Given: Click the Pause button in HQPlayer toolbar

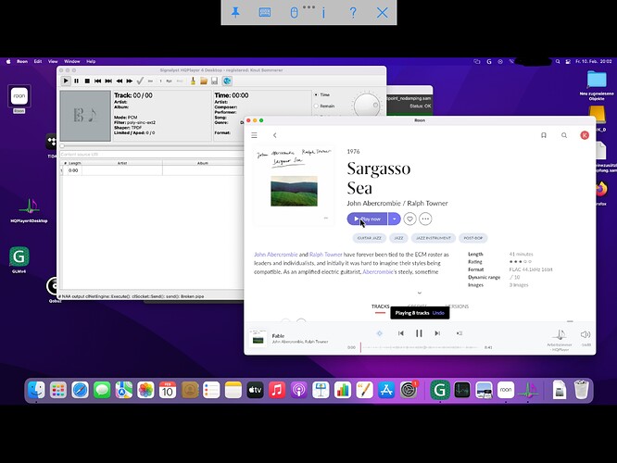Looking at the screenshot, I should point(76,81).
